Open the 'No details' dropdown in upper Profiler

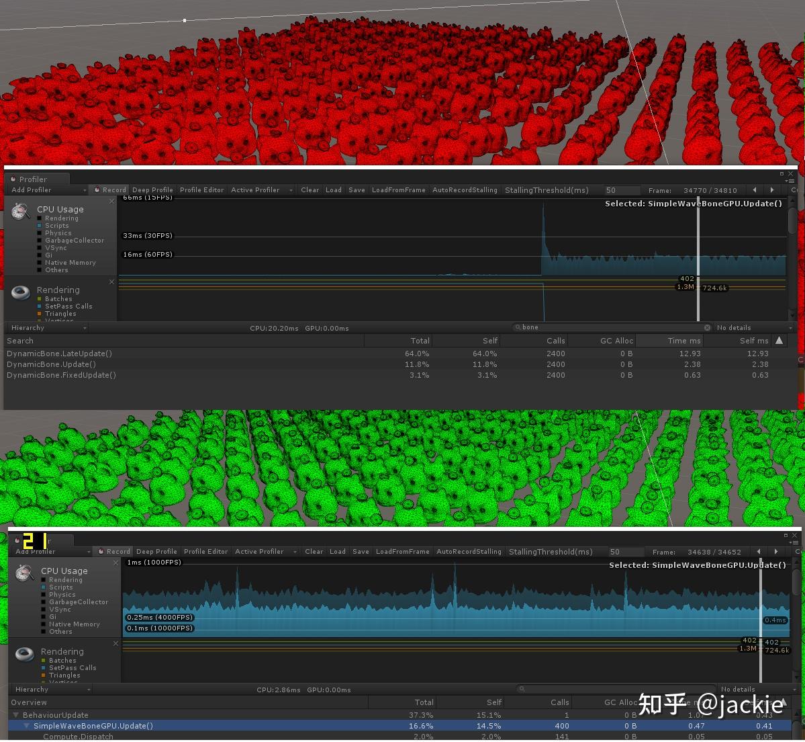click(x=754, y=328)
